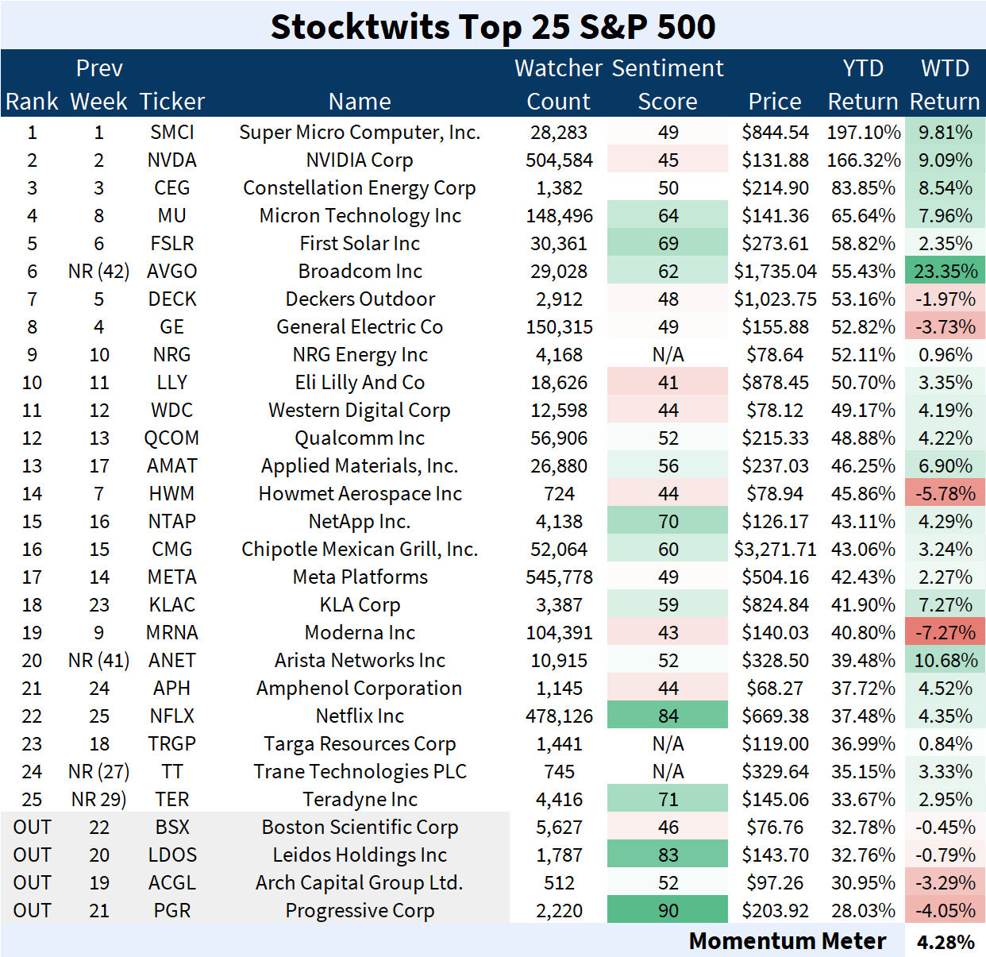
Task: Click the 'Watcher Count' column header
Action: click(559, 84)
